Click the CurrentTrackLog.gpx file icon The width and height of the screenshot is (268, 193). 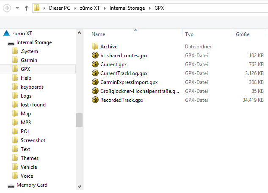[95, 73]
